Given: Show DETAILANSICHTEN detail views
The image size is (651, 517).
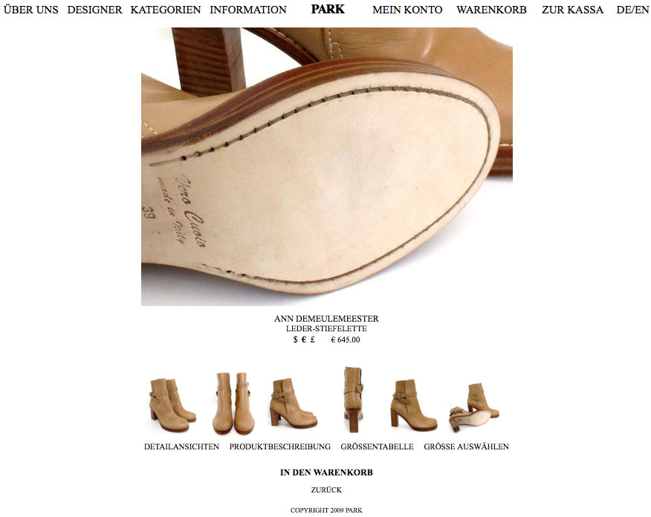Looking at the screenshot, I should tap(181, 446).
